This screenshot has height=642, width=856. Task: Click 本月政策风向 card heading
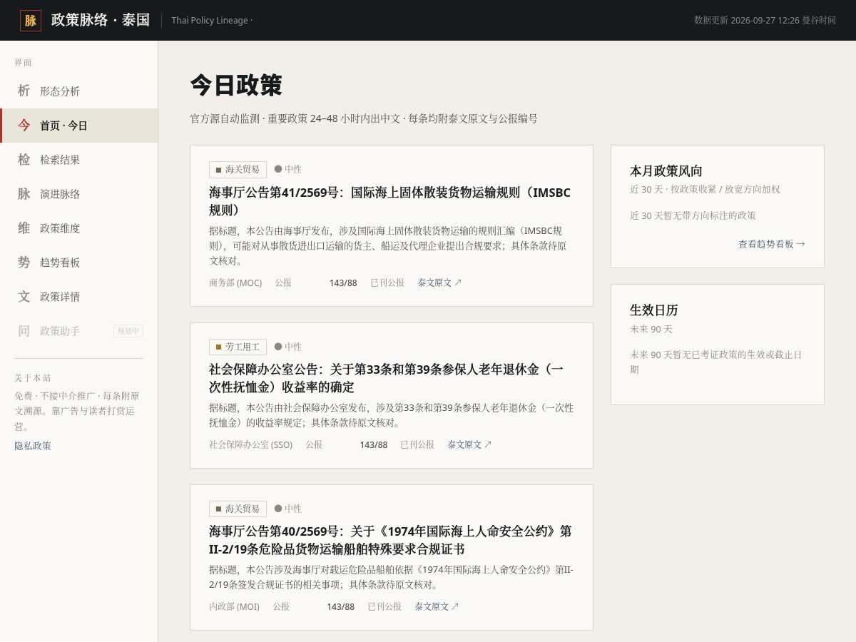point(666,171)
